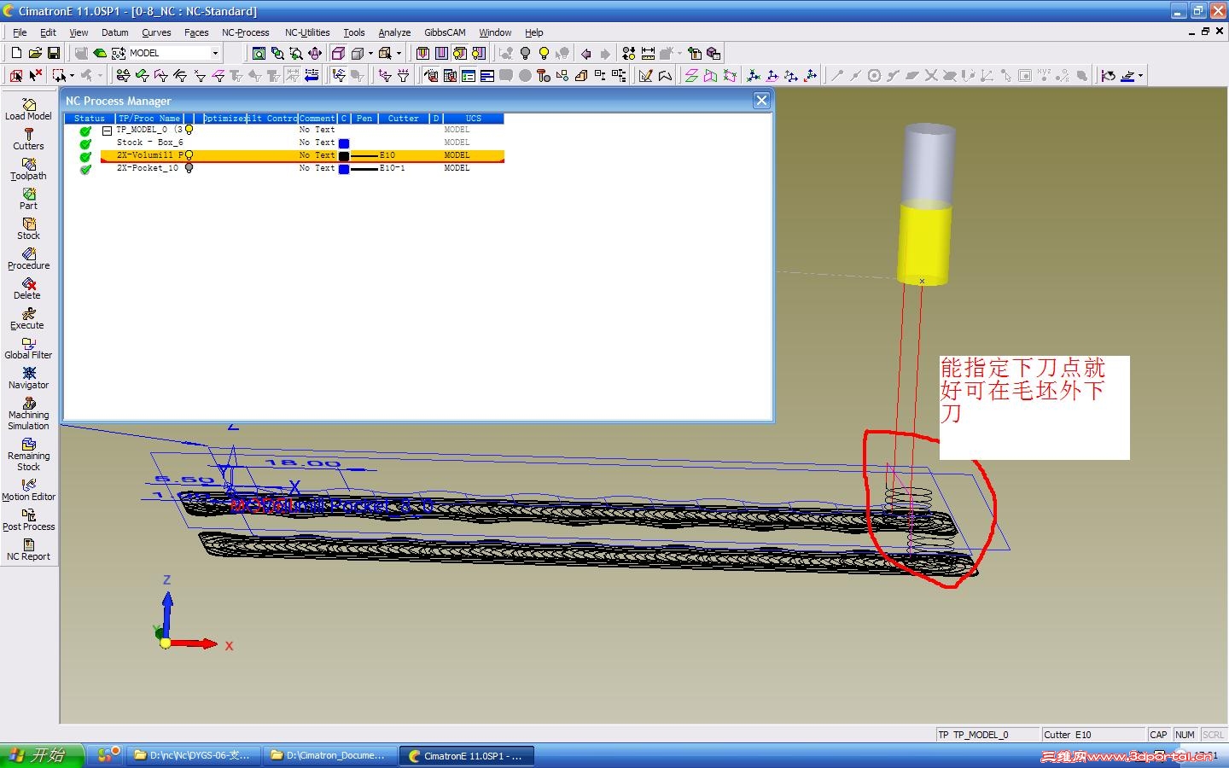The height and width of the screenshot is (768, 1229).
Task: Run the Post Process tool
Action: 29,520
